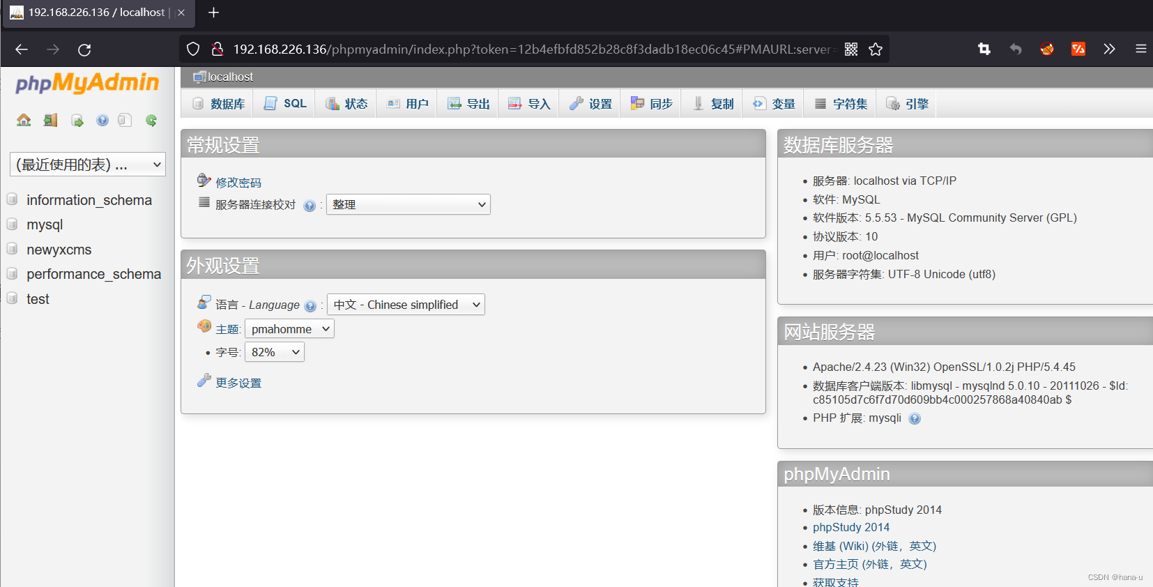This screenshot has width=1153, height=587.
Task: Go to the 同步 tab
Action: coord(651,104)
